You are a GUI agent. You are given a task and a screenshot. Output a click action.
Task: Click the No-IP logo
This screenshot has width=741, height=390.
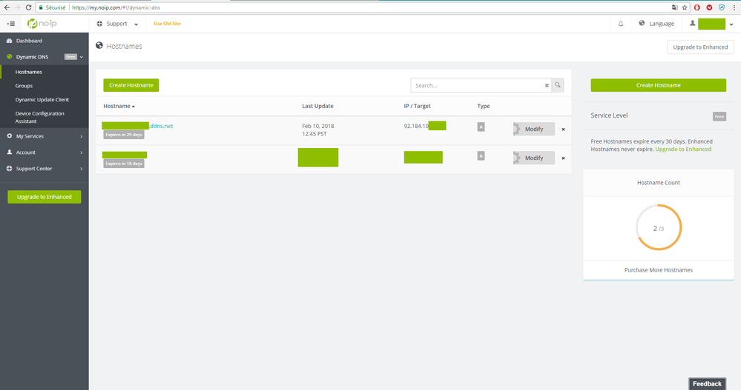pos(42,24)
